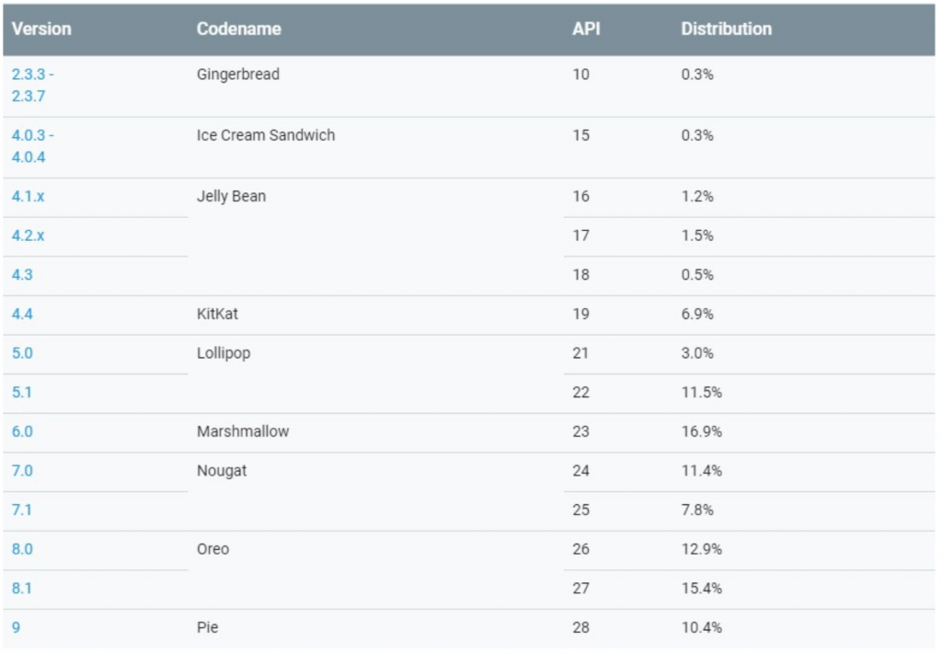
Task: Open the version 9 Pie link
Action: pyautogui.click(x=16, y=627)
